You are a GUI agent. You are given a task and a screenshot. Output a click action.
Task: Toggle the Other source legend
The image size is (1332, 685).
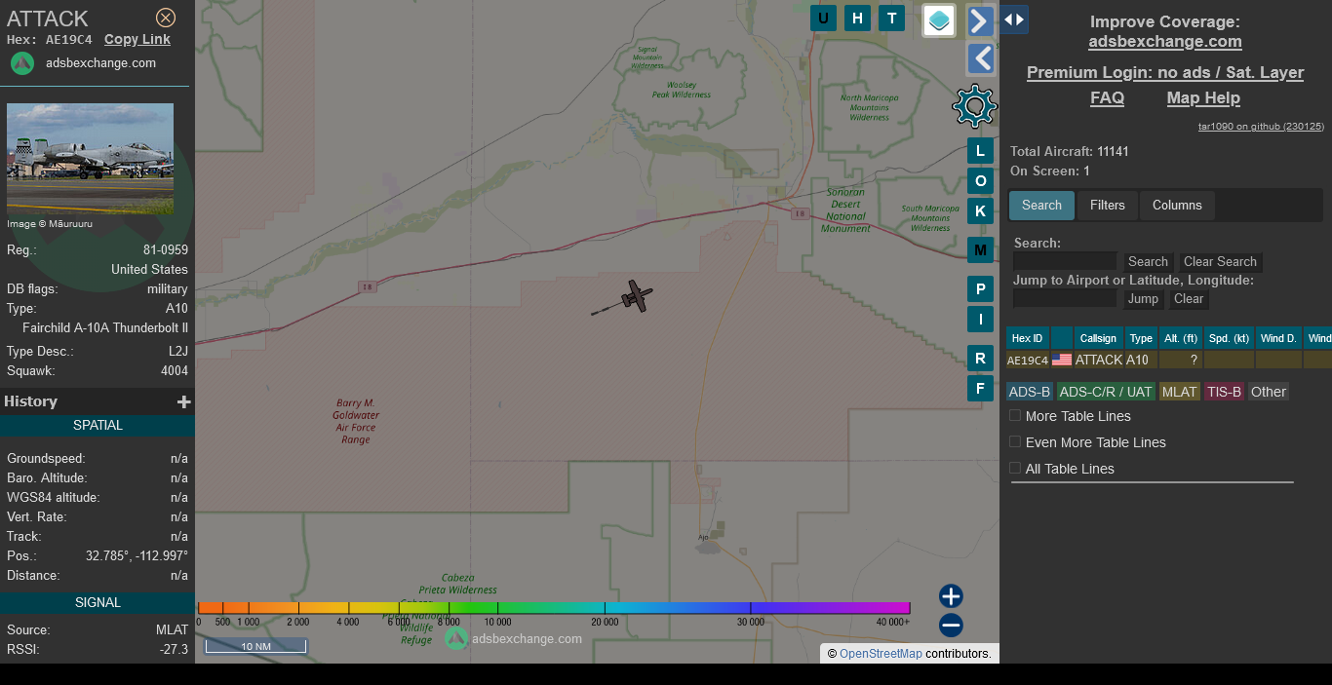(x=1269, y=392)
